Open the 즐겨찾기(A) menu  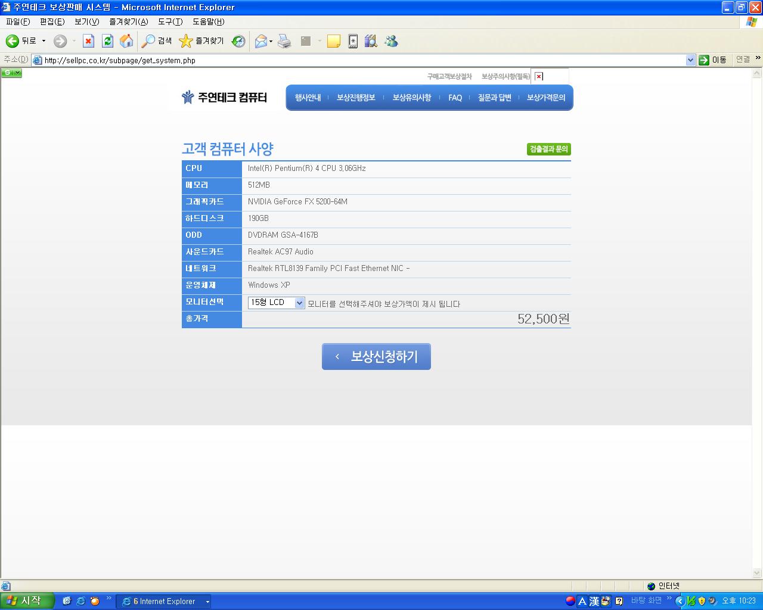tap(128, 21)
